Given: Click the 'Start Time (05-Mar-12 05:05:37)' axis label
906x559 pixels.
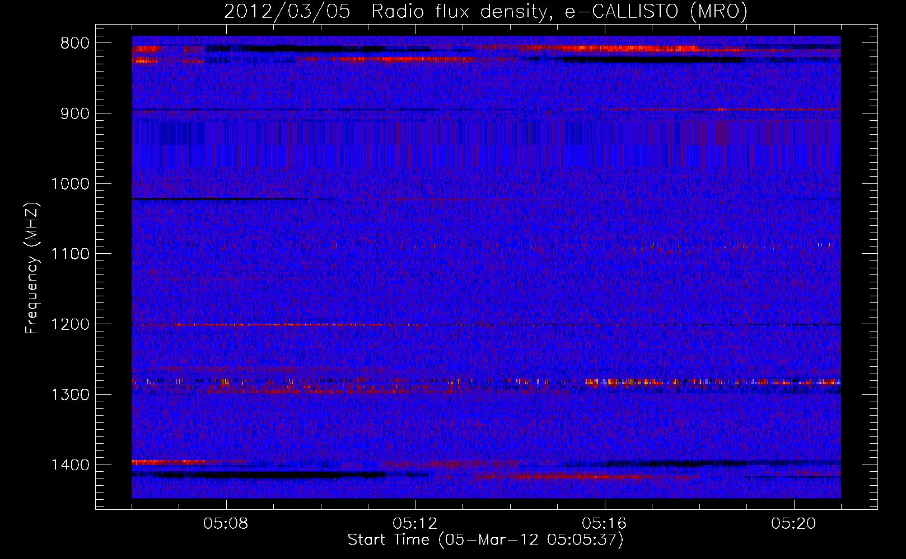Looking at the screenshot, I should click(x=485, y=540).
